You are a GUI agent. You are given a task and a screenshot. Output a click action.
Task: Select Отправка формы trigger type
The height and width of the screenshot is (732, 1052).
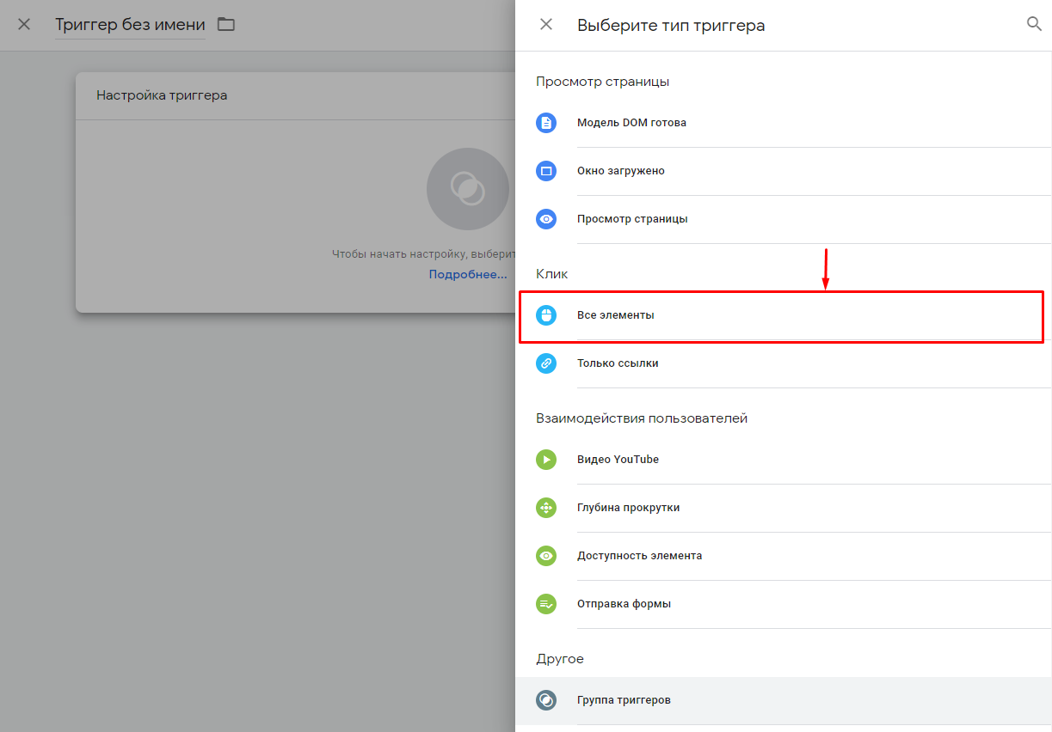click(624, 604)
